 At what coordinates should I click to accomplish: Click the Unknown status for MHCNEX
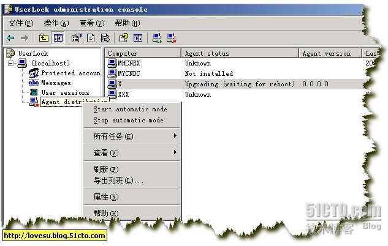point(198,63)
